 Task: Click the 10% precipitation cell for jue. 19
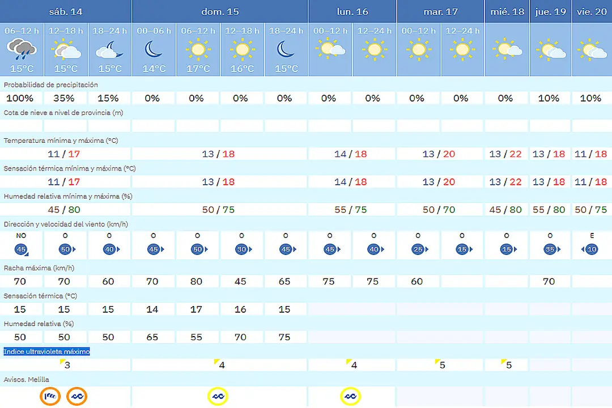tap(549, 98)
